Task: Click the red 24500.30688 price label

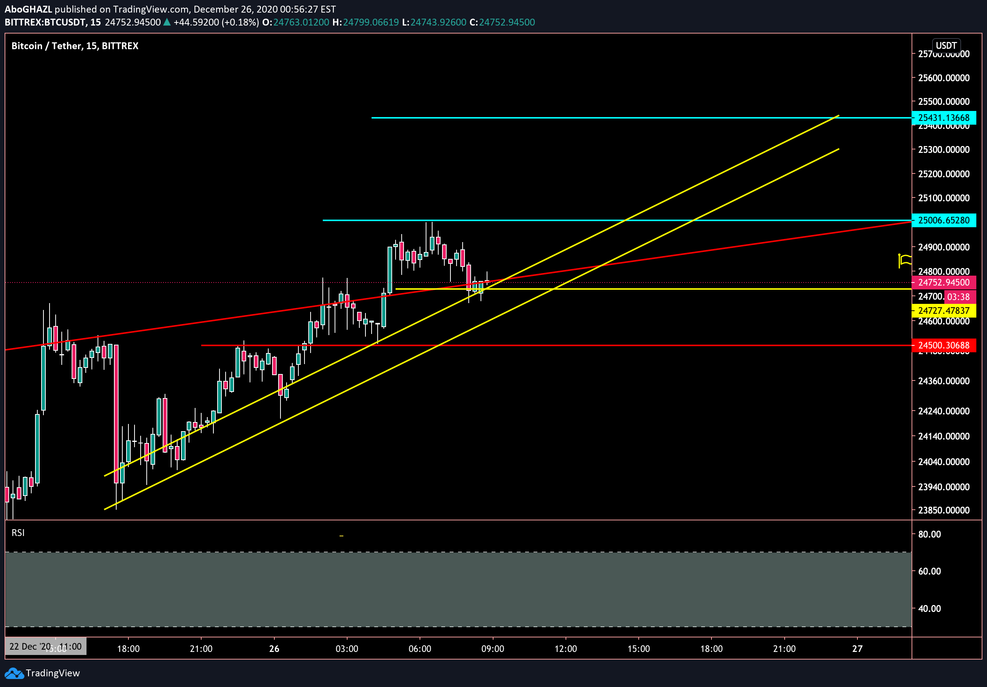Action: click(944, 345)
